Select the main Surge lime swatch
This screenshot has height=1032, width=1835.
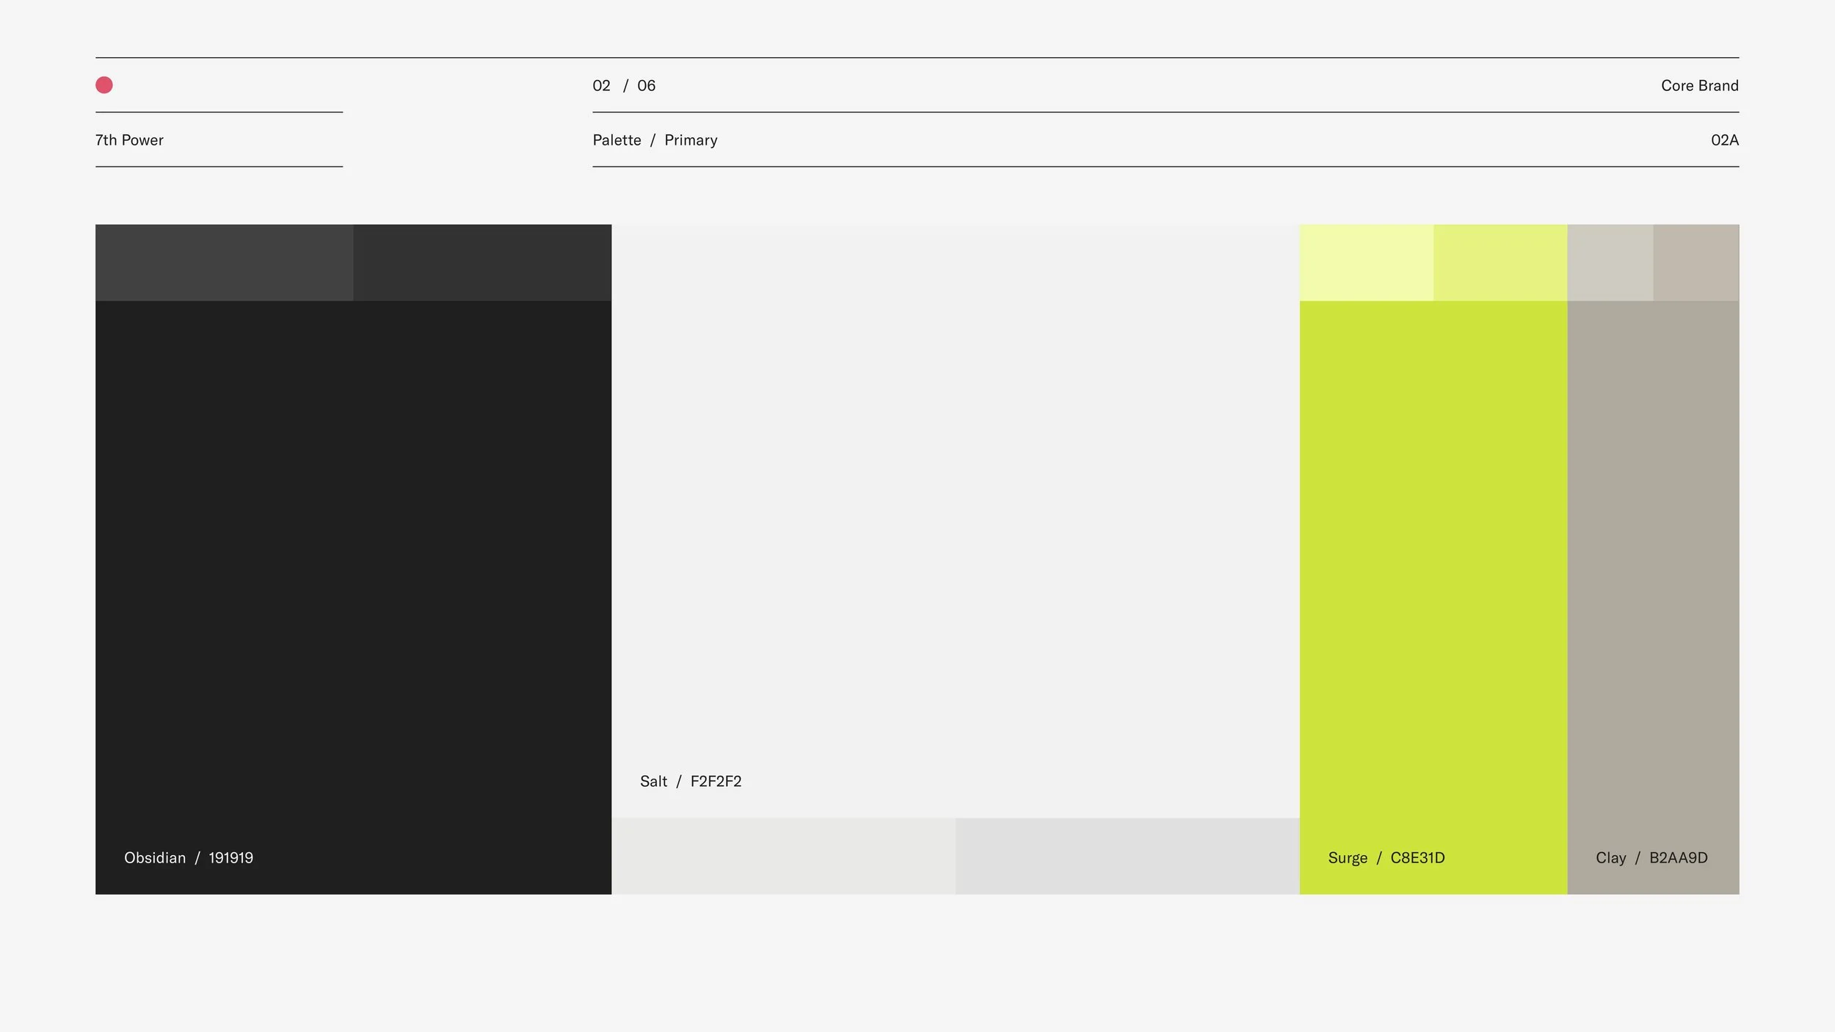1433,558
